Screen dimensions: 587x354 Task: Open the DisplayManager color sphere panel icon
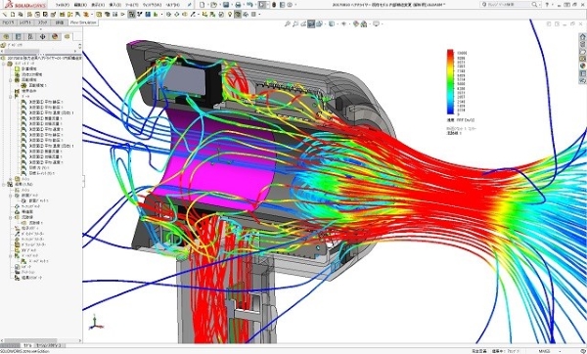click(55, 37)
